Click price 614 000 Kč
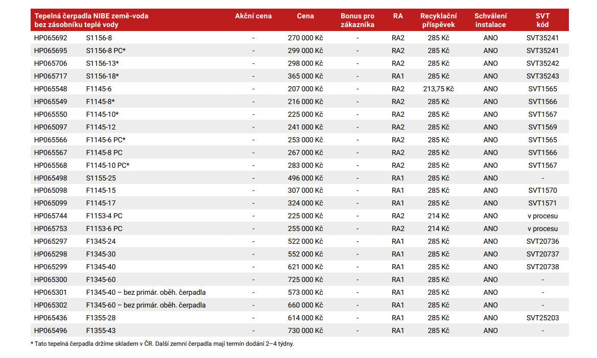The image size is (597, 358). [x=305, y=318]
